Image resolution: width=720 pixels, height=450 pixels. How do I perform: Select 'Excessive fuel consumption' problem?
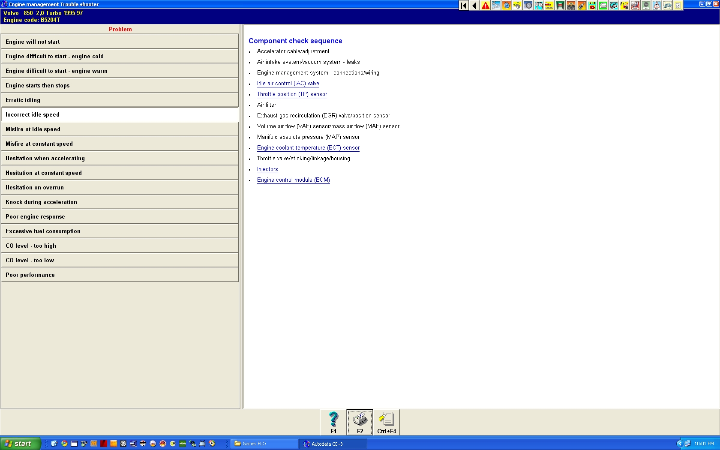coord(120,231)
